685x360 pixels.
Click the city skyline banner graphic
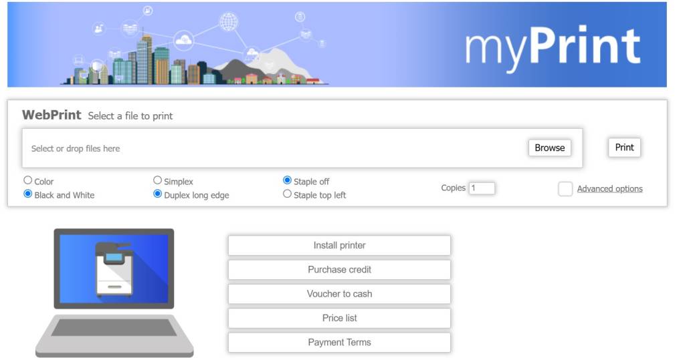(195, 46)
